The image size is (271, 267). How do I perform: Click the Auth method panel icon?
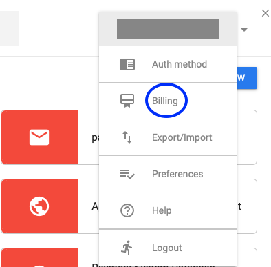coord(127,64)
